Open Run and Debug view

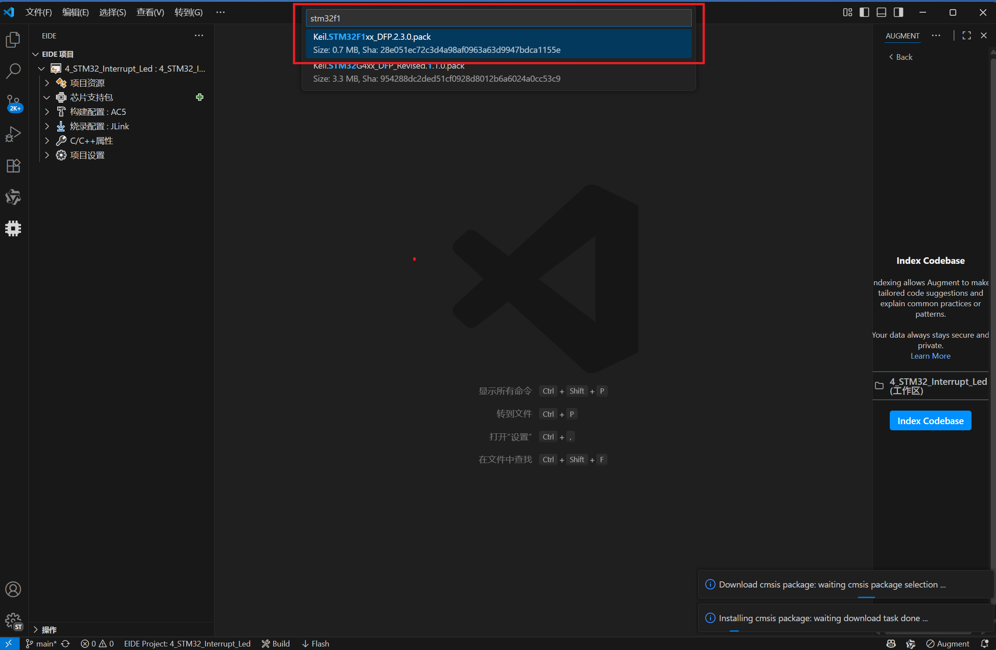[13, 134]
